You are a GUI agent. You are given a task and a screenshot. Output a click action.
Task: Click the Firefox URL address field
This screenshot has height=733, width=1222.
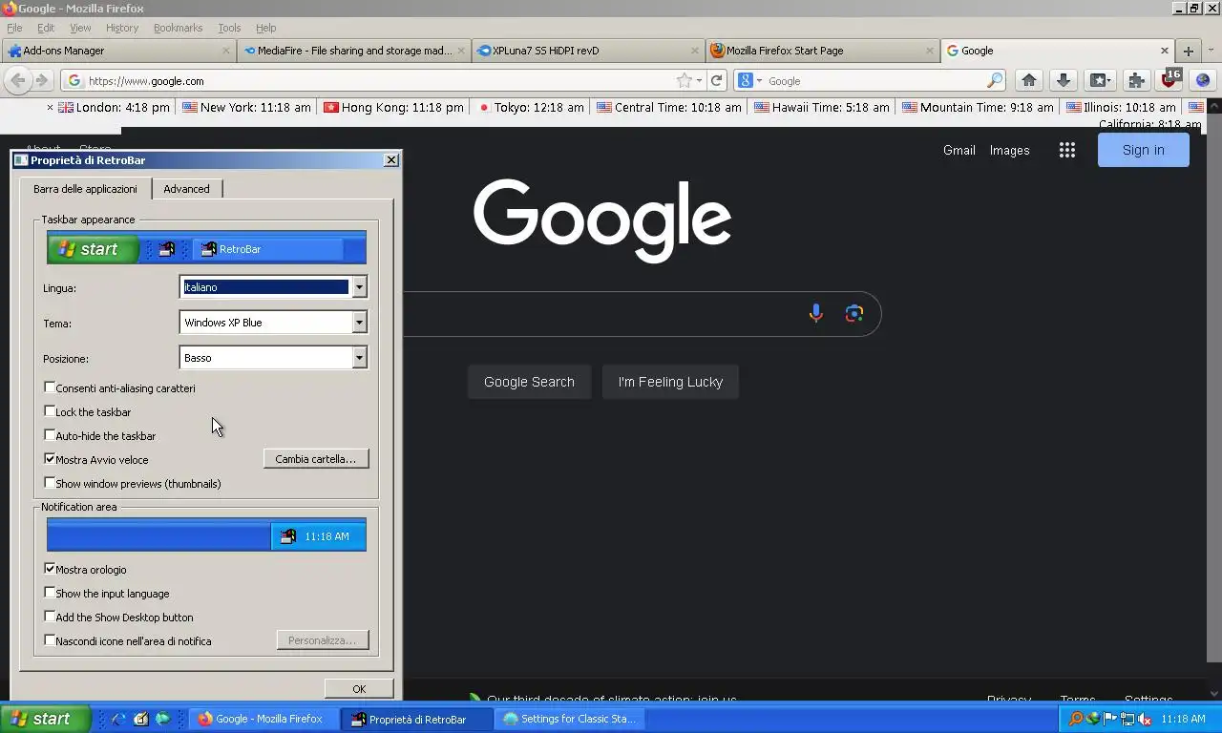click(x=370, y=81)
